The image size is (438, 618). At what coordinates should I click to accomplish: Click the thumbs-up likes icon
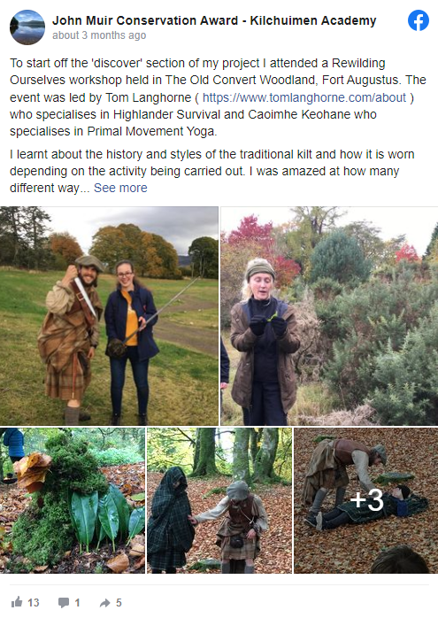click(17, 602)
